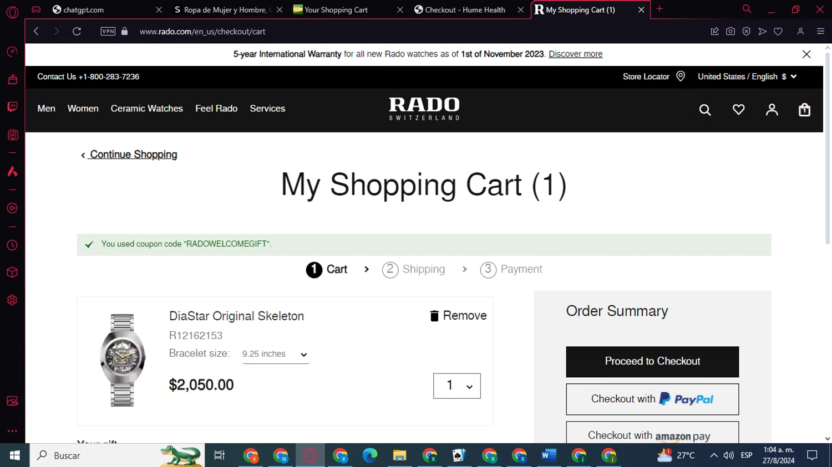Image resolution: width=832 pixels, height=467 pixels.
Task: Go back with the browser back arrow
Action: tap(37, 32)
